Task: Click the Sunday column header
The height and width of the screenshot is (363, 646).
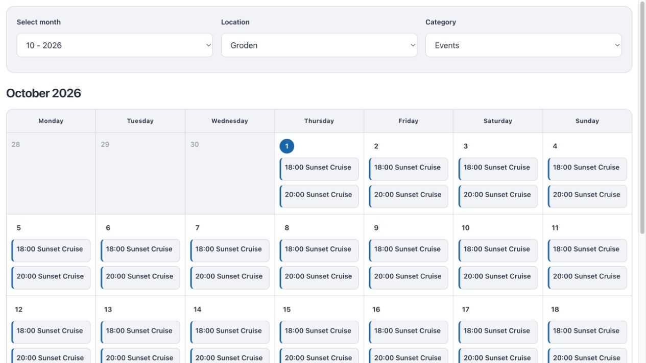Action: (x=587, y=121)
